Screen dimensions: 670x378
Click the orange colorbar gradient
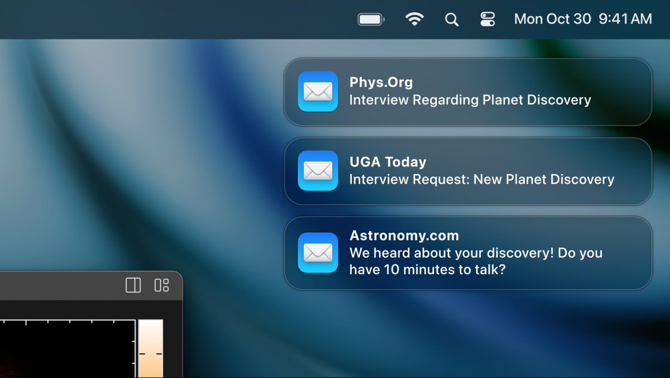pyautogui.click(x=151, y=348)
